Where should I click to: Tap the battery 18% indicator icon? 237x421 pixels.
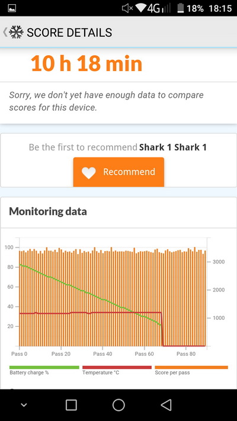point(181,8)
